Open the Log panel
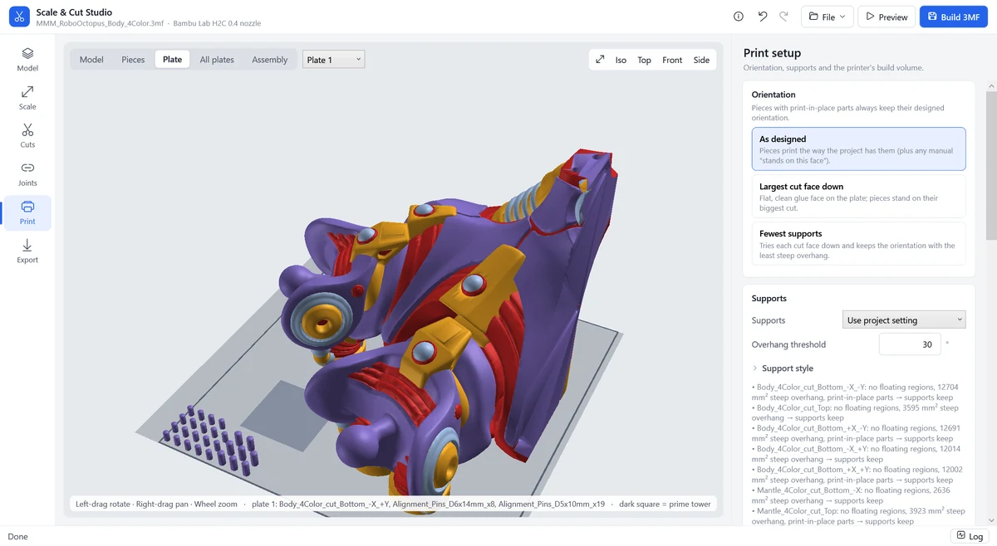This screenshot has height=546, width=997. click(x=970, y=536)
